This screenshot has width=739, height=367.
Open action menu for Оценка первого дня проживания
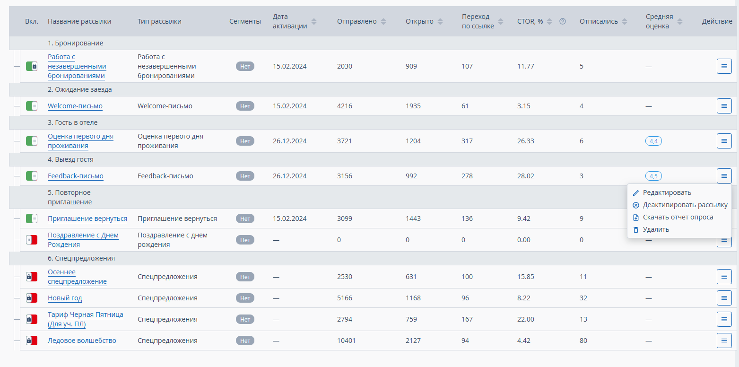(724, 141)
